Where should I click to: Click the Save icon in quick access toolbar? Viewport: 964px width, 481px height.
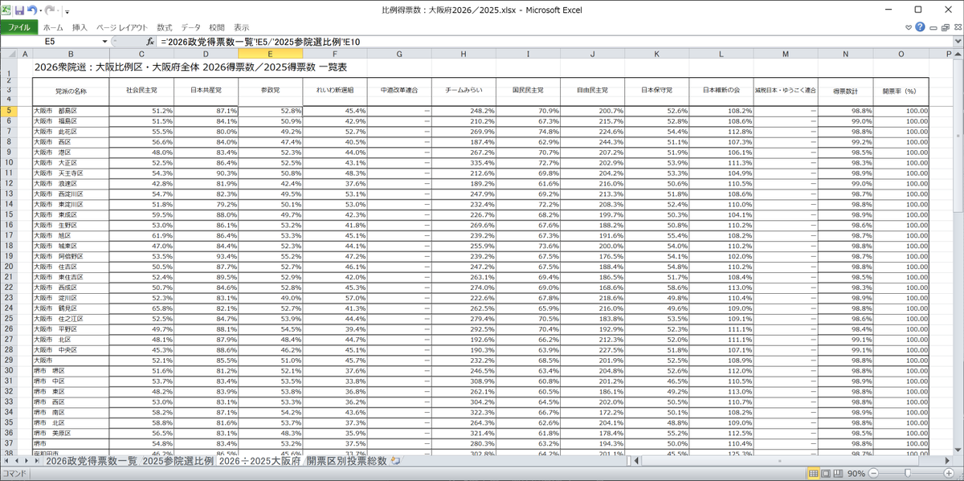click(x=19, y=10)
